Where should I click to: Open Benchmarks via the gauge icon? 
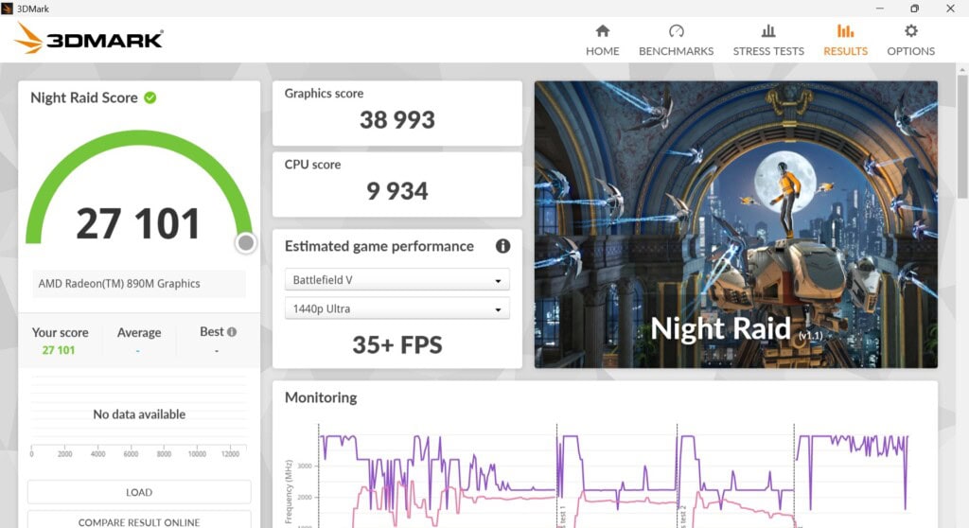pyautogui.click(x=676, y=31)
